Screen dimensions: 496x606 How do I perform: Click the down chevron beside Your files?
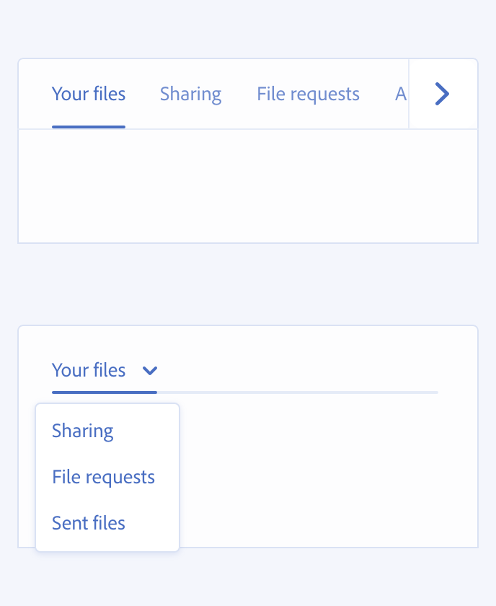pyautogui.click(x=150, y=371)
